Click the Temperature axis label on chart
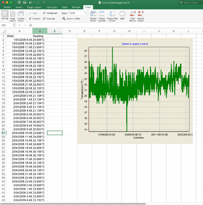Screen dimensions: 203x205 click(82, 89)
